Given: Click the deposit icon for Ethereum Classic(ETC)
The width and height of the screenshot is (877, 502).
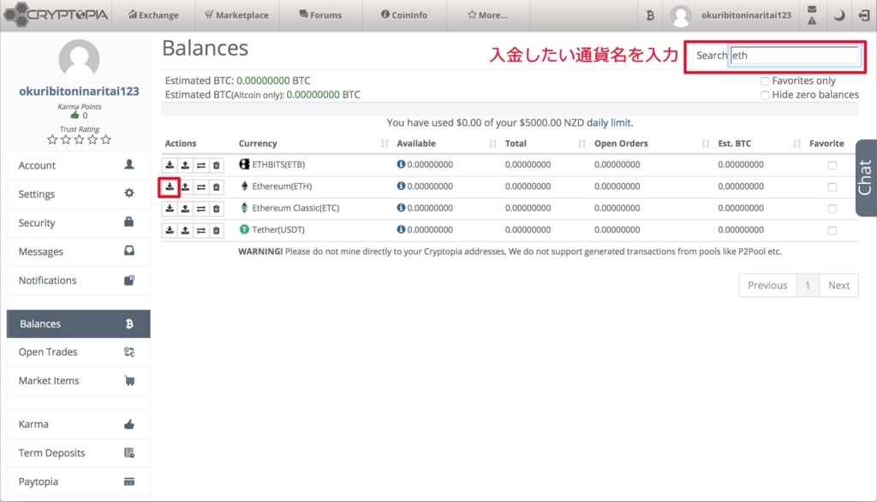Looking at the screenshot, I should point(170,209).
